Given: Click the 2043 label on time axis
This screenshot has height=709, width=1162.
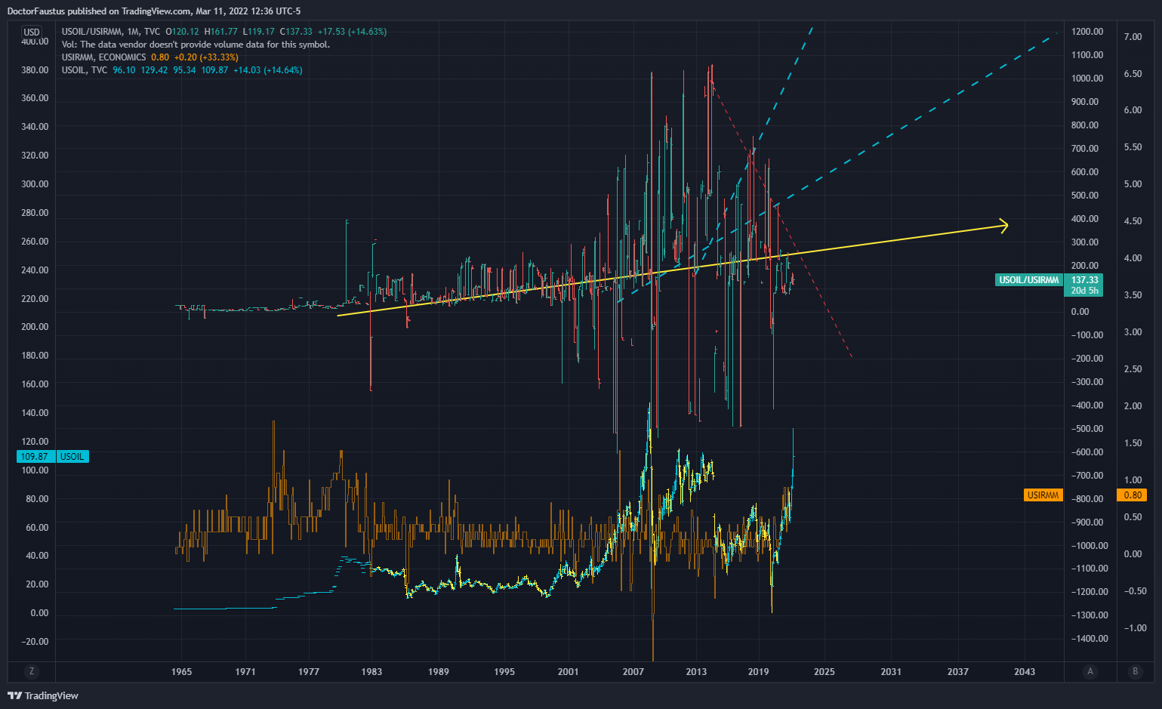Looking at the screenshot, I should point(1025,671).
